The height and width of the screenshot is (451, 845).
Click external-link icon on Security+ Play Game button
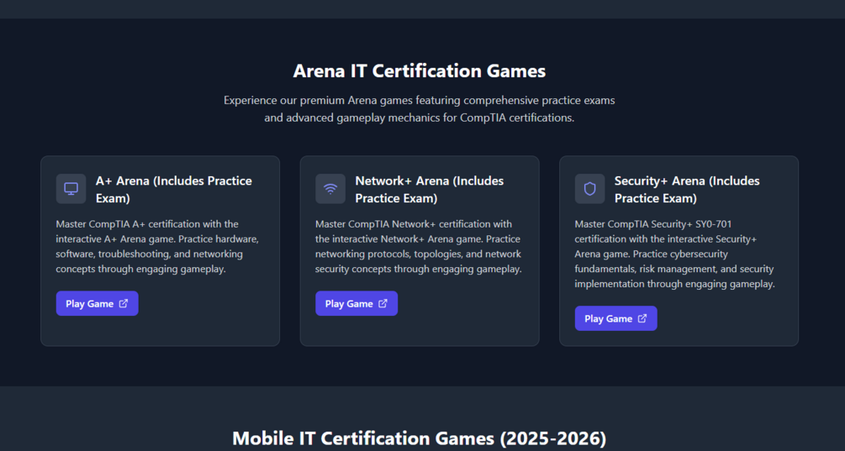642,318
